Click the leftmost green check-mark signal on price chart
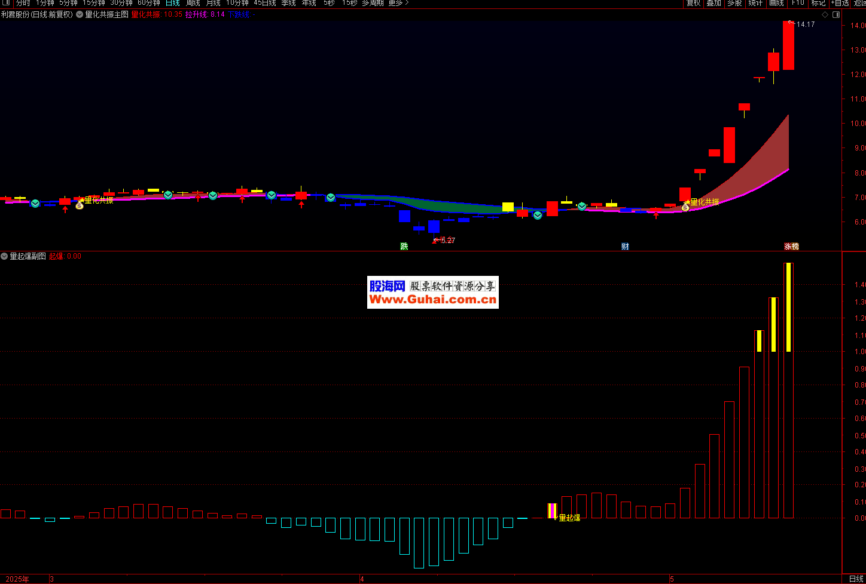Viewport: 866px width, 584px height. pos(35,204)
